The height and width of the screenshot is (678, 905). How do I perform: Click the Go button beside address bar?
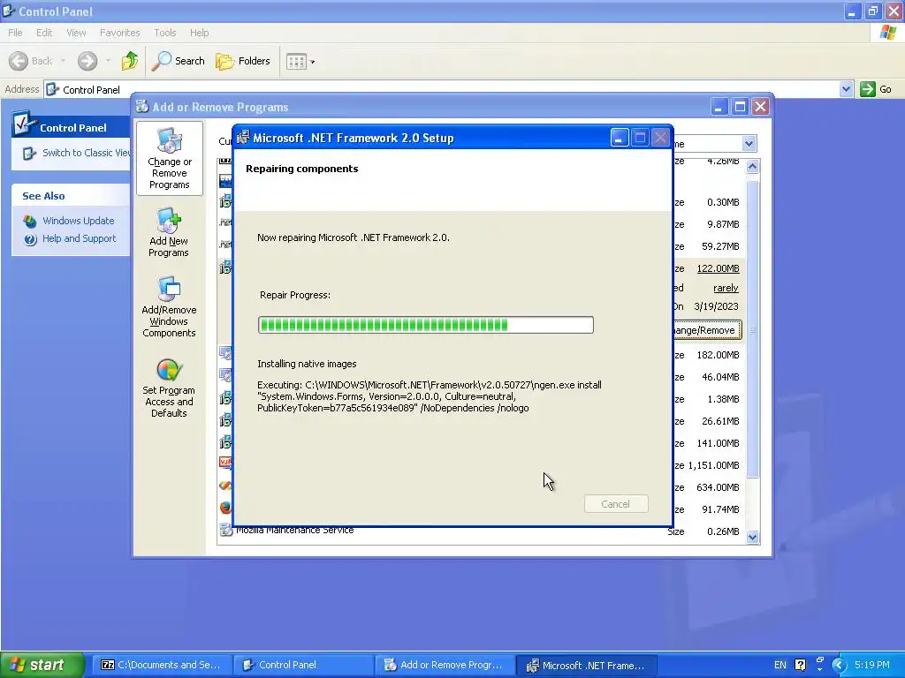pos(876,89)
